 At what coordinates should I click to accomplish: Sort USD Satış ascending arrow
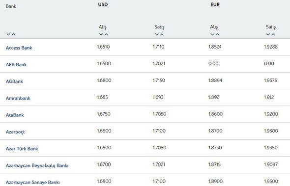[x=162, y=34]
